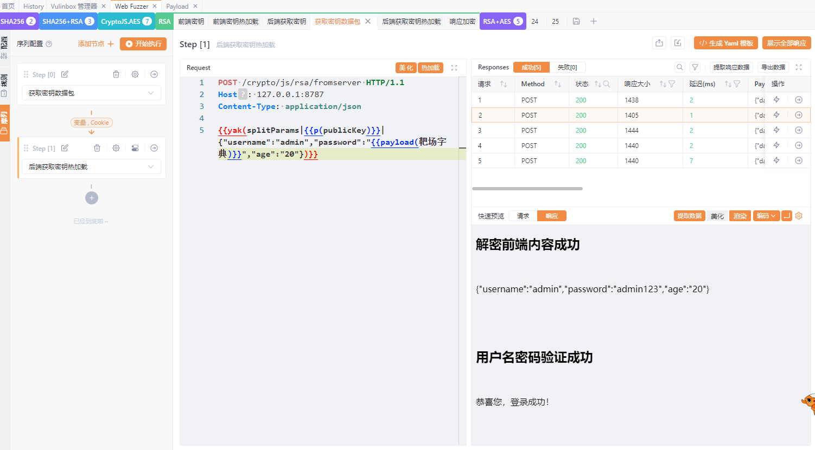Click the arrow-circle action for request 2
The image size is (815, 450).
[x=799, y=115]
